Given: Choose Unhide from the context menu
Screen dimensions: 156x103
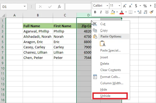Looking at the screenshot, I should tap(110, 96).
